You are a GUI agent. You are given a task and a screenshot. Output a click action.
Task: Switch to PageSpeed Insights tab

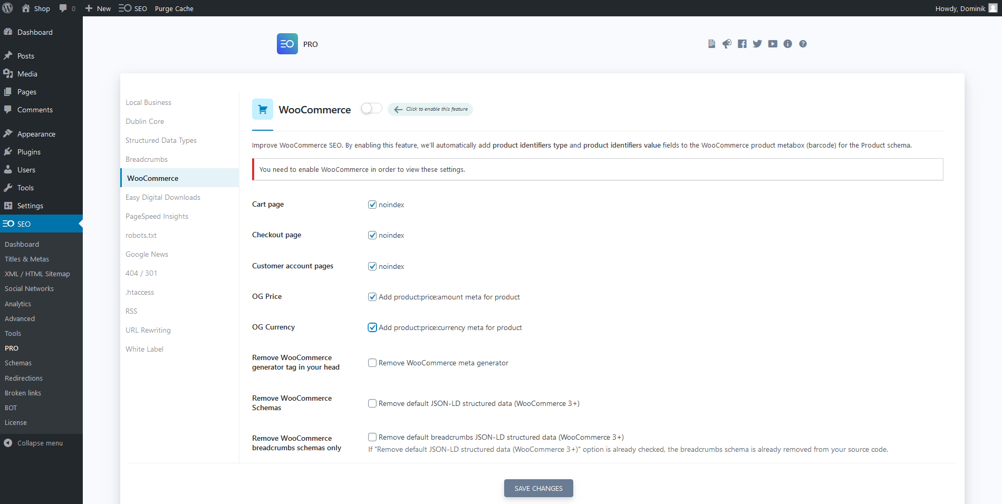179,216
